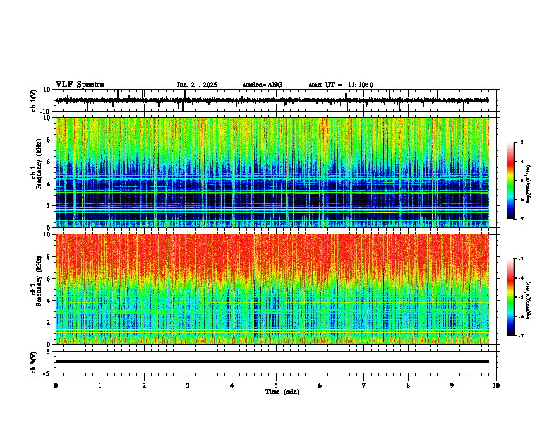The height and width of the screenshot is (432, 559).
Task: Select the ch.1 spectrogram colorbar
Action: (x=510, y=181)
